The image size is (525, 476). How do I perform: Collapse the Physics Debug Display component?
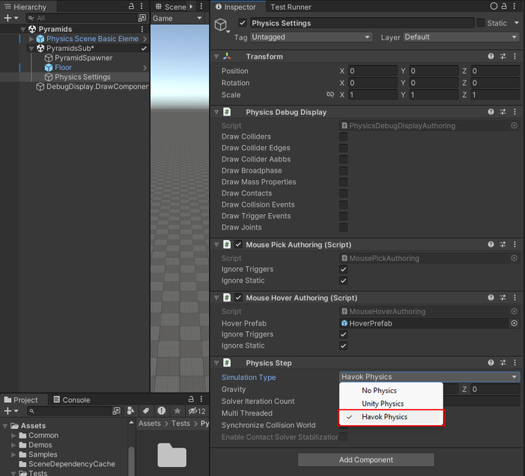click(217, 112)
